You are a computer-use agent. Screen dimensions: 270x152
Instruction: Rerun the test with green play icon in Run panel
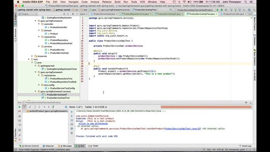click(x=19, y=107)
